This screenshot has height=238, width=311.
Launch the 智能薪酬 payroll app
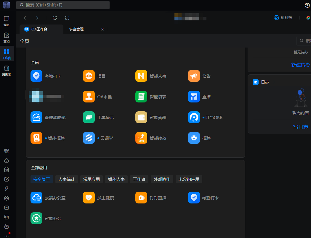(x=141, y=117)
